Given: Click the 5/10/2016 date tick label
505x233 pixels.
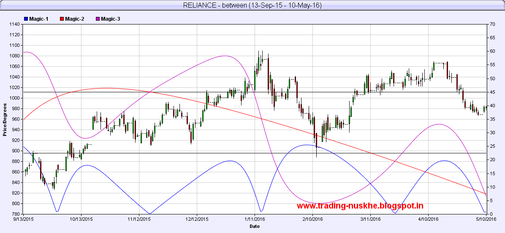Looking at the screenshot, I should [486, 219].
